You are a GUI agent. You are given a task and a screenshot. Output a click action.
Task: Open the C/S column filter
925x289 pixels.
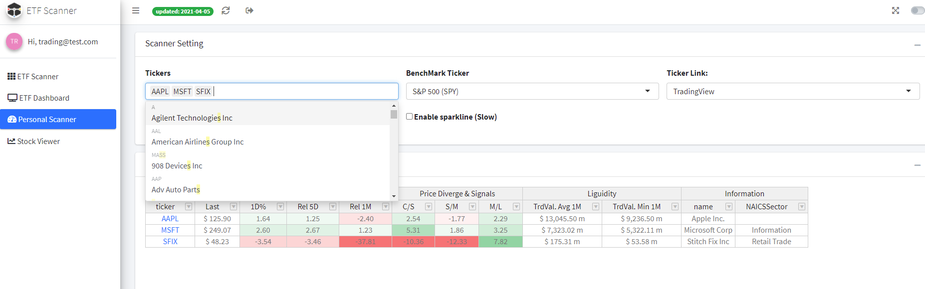(x=429, y=206)
